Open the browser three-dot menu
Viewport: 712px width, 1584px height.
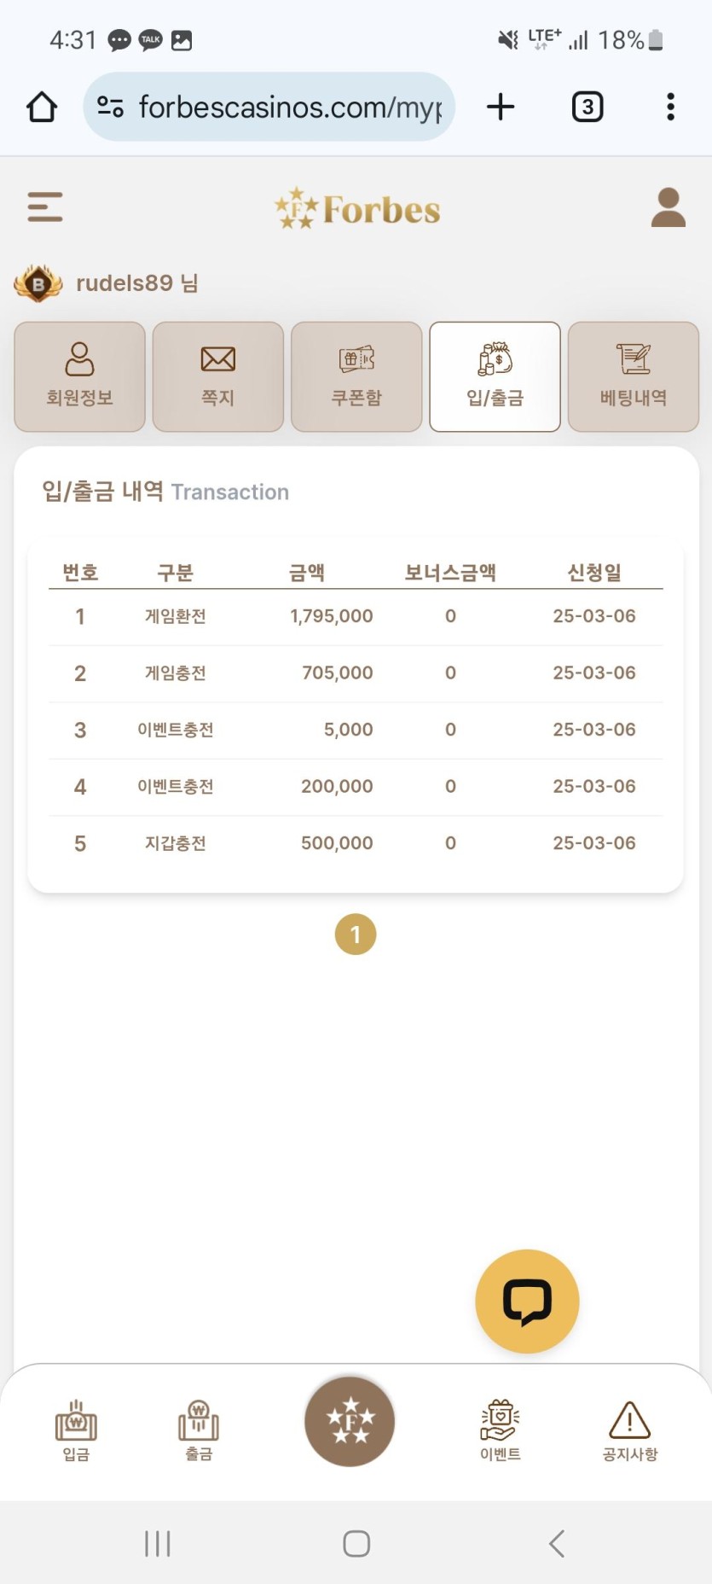671,108
